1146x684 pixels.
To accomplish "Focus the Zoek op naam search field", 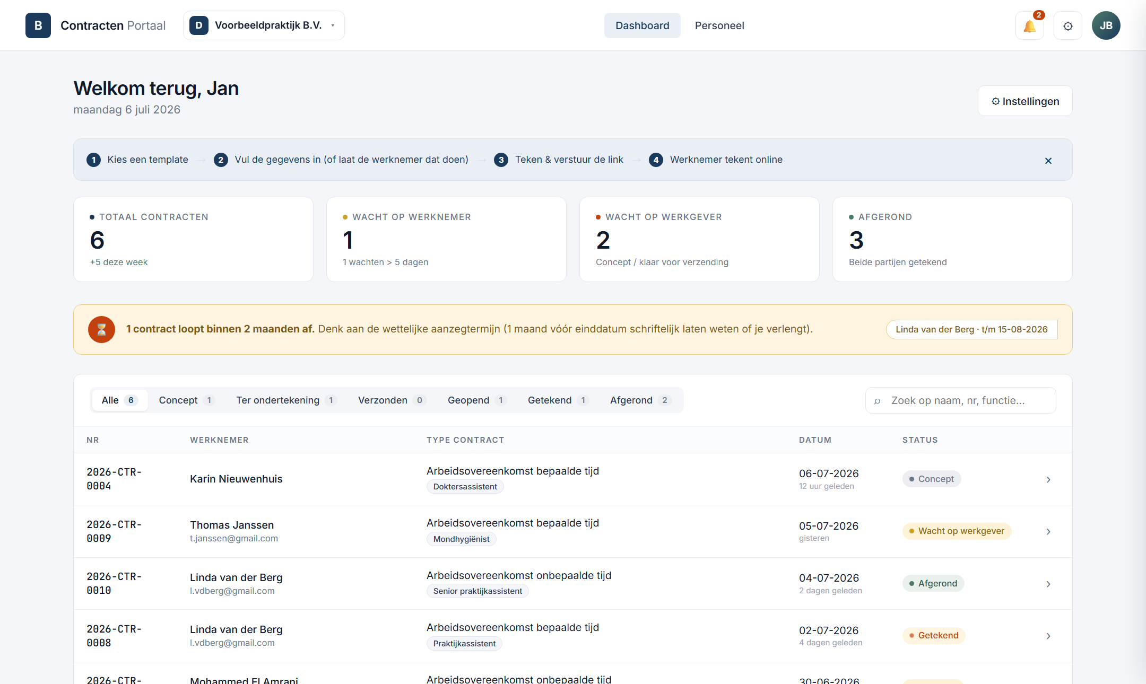I will [961, 400].
